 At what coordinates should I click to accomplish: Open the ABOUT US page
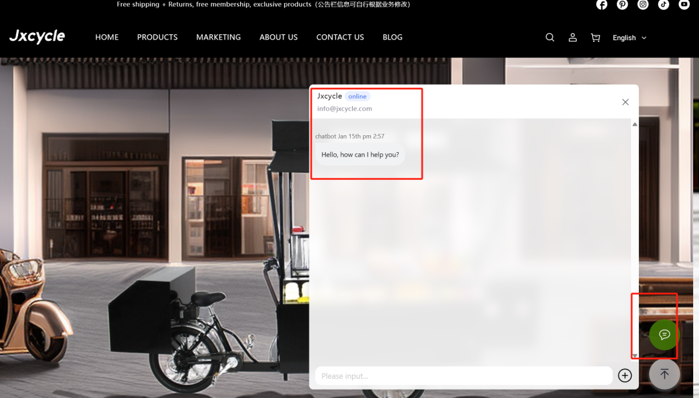[278, 37]
